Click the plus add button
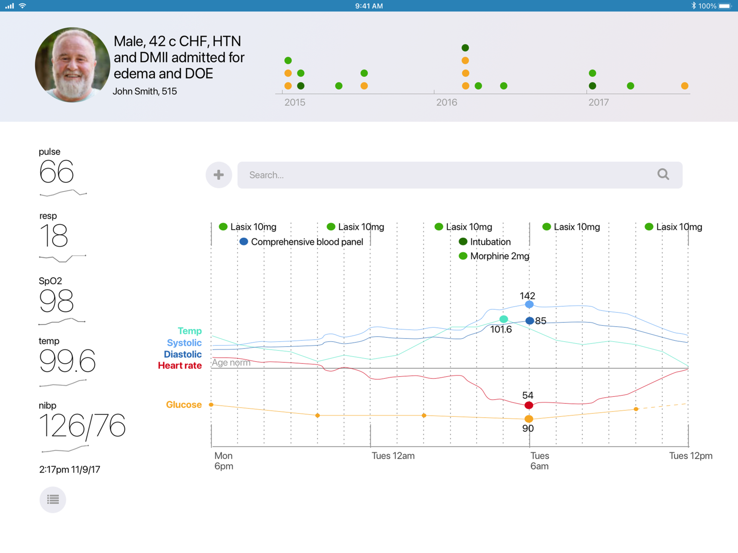This screenshot has width=738, height=553. point(219,175)
